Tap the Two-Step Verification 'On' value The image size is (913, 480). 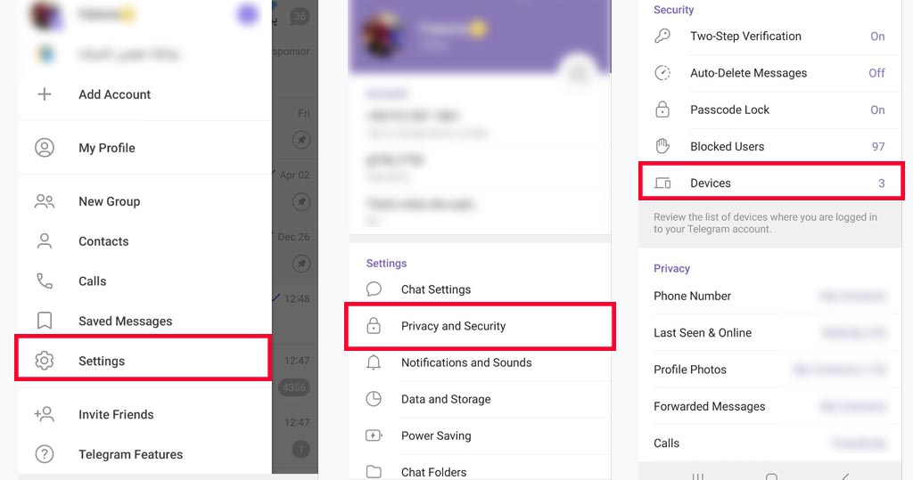click(877, 37)
